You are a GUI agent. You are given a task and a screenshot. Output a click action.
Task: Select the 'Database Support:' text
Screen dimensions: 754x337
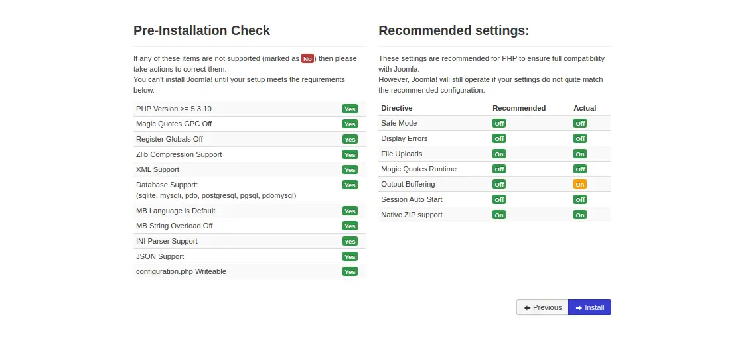coord(167,185)
